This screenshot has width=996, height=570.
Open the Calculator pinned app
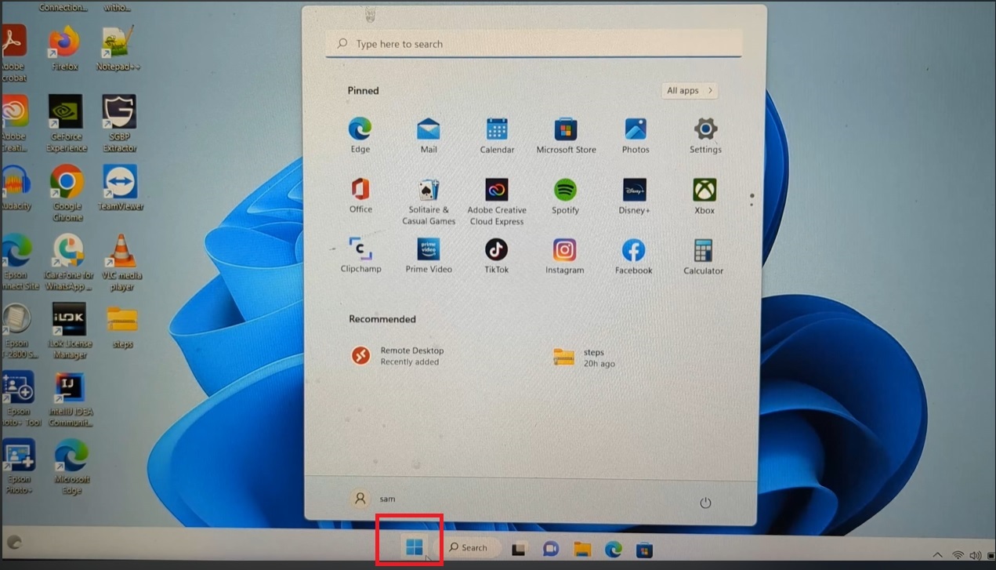click(703, 256)
